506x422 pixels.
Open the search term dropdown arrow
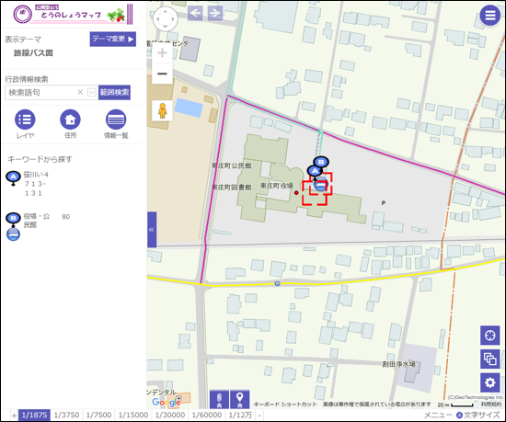click(x=92, y=93)
